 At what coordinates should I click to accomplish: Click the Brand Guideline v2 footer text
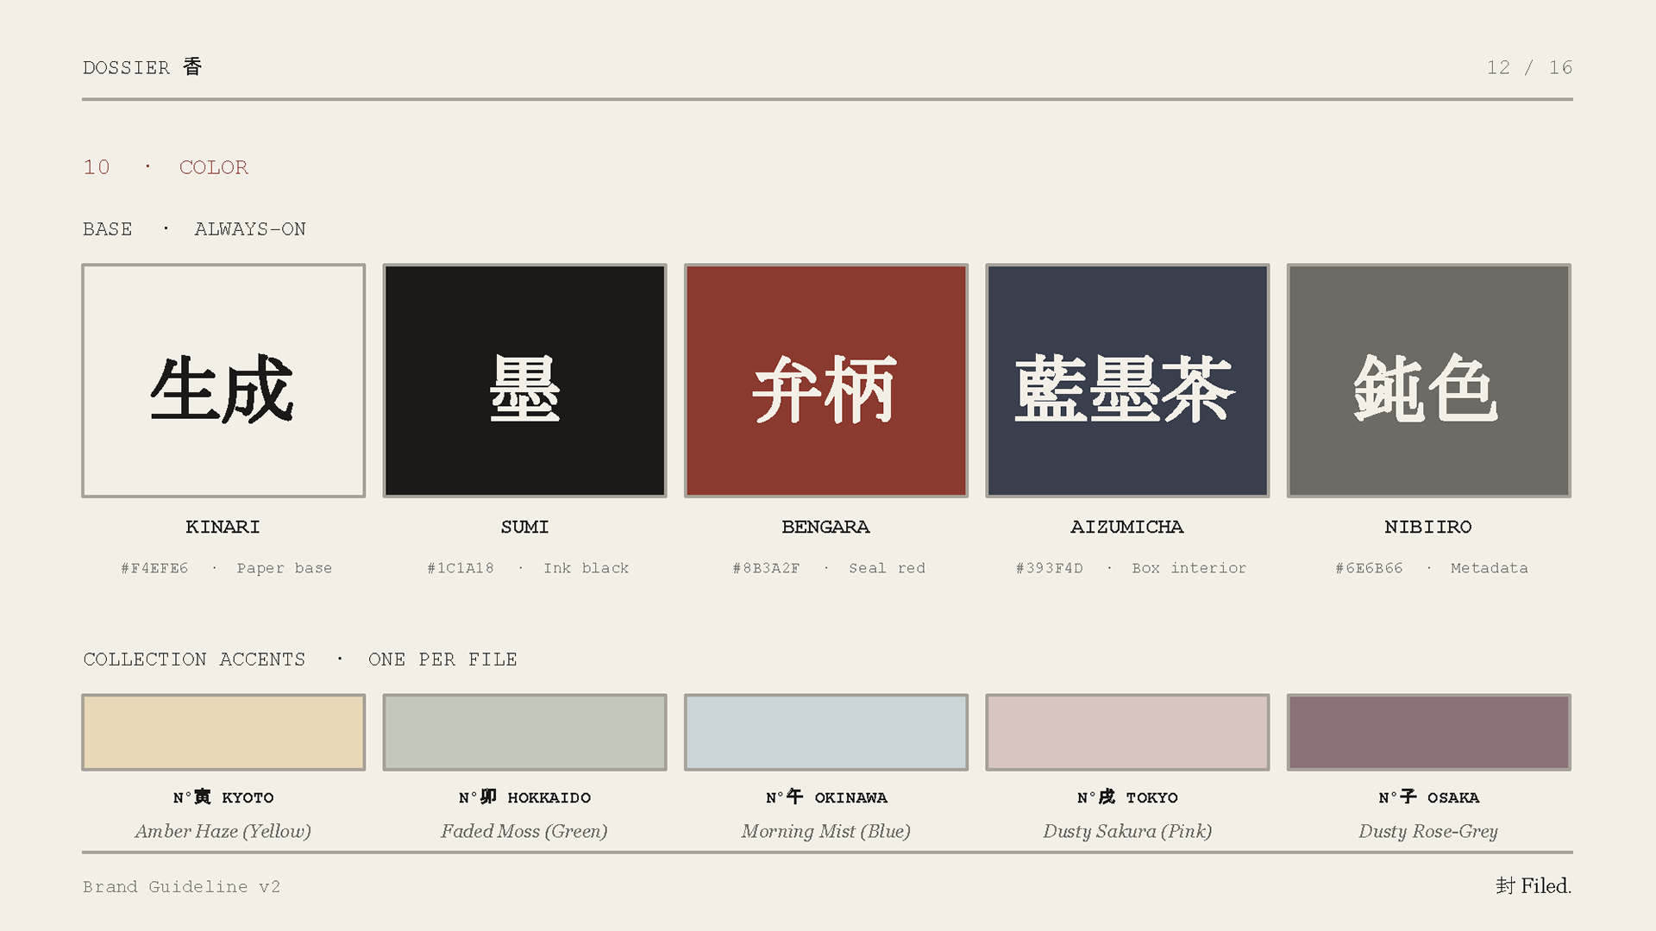(x=181, y=886)
